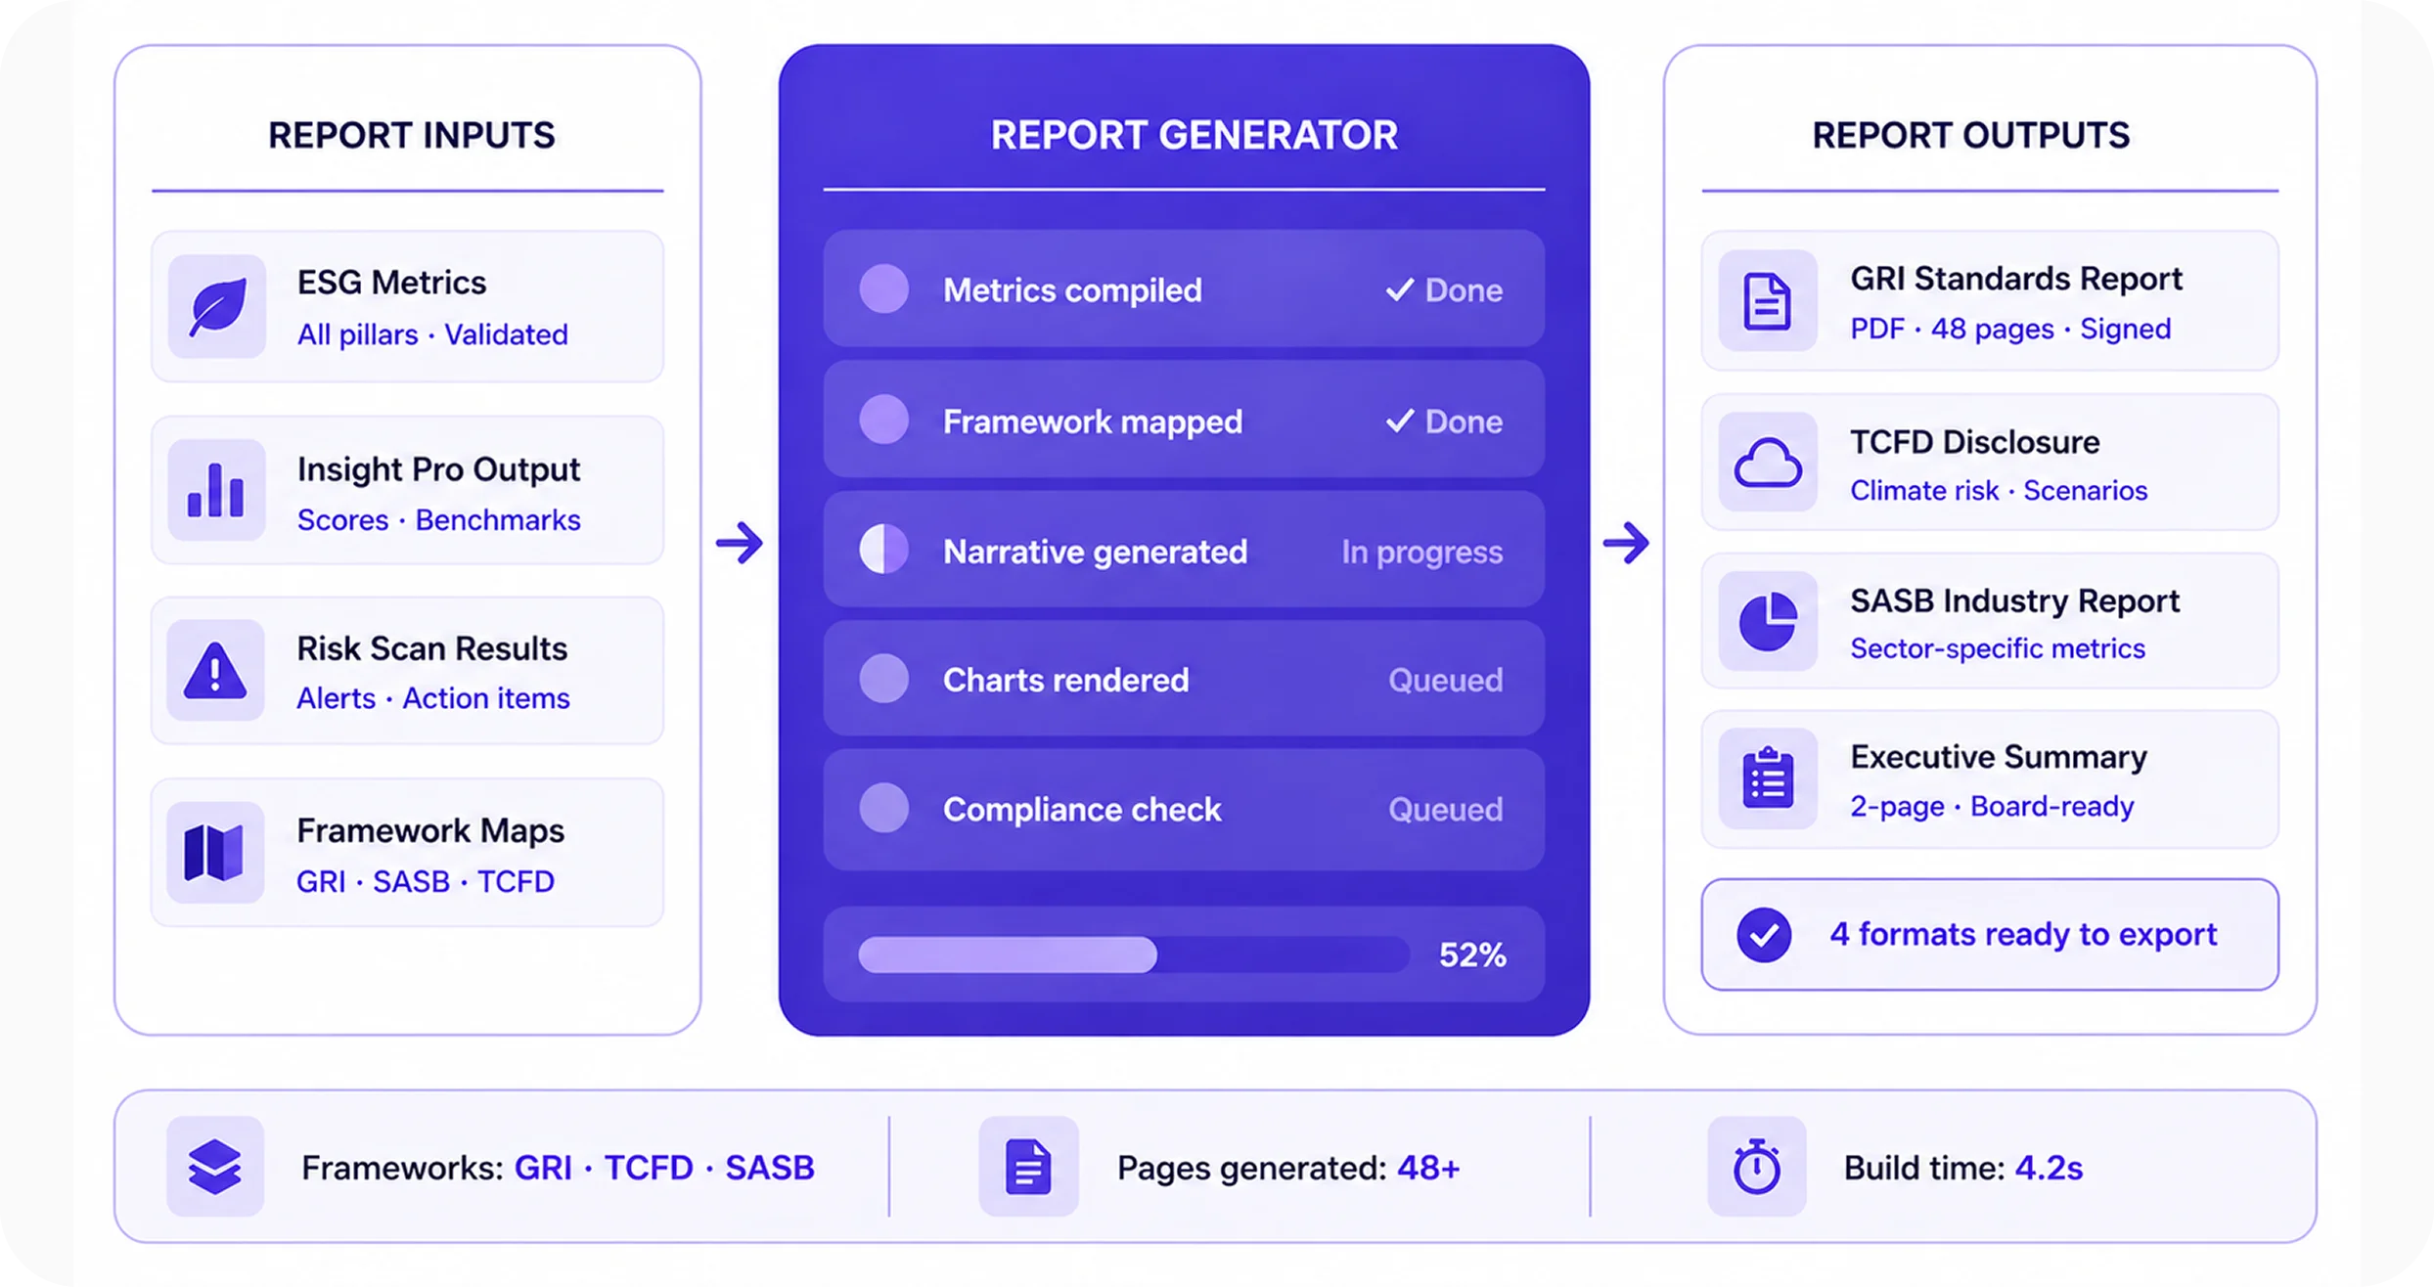The image size is (2434, 1287).
Task: Click the Build time stopwatch icon
Action: [x=1757, y=1167]
